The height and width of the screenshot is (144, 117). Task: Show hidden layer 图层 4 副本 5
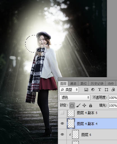point(62,113)
